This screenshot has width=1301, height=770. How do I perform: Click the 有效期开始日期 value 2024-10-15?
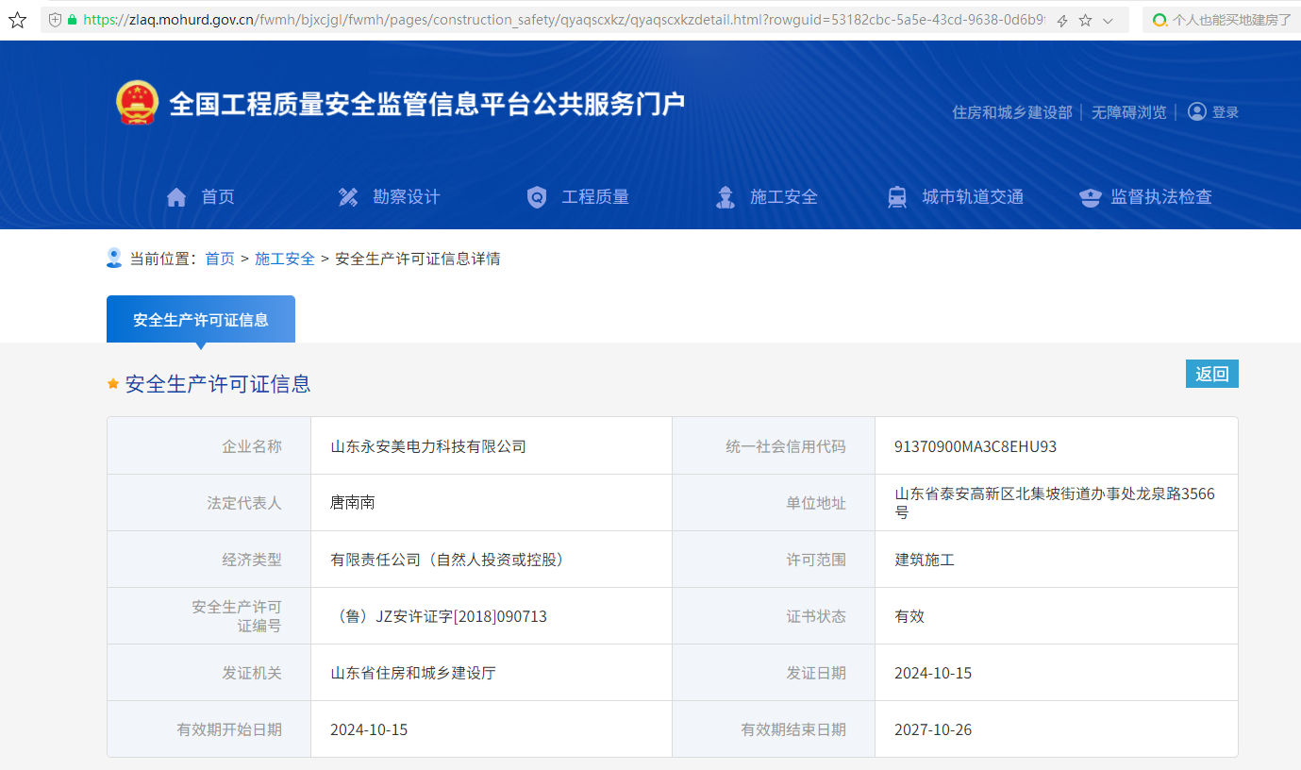pyautogui.click(x=369, y=729)
